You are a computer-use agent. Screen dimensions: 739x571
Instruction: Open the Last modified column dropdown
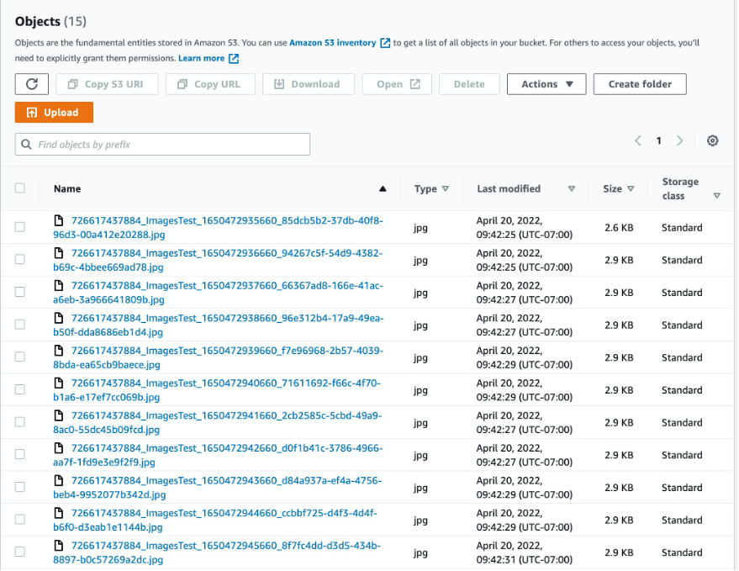572,188
